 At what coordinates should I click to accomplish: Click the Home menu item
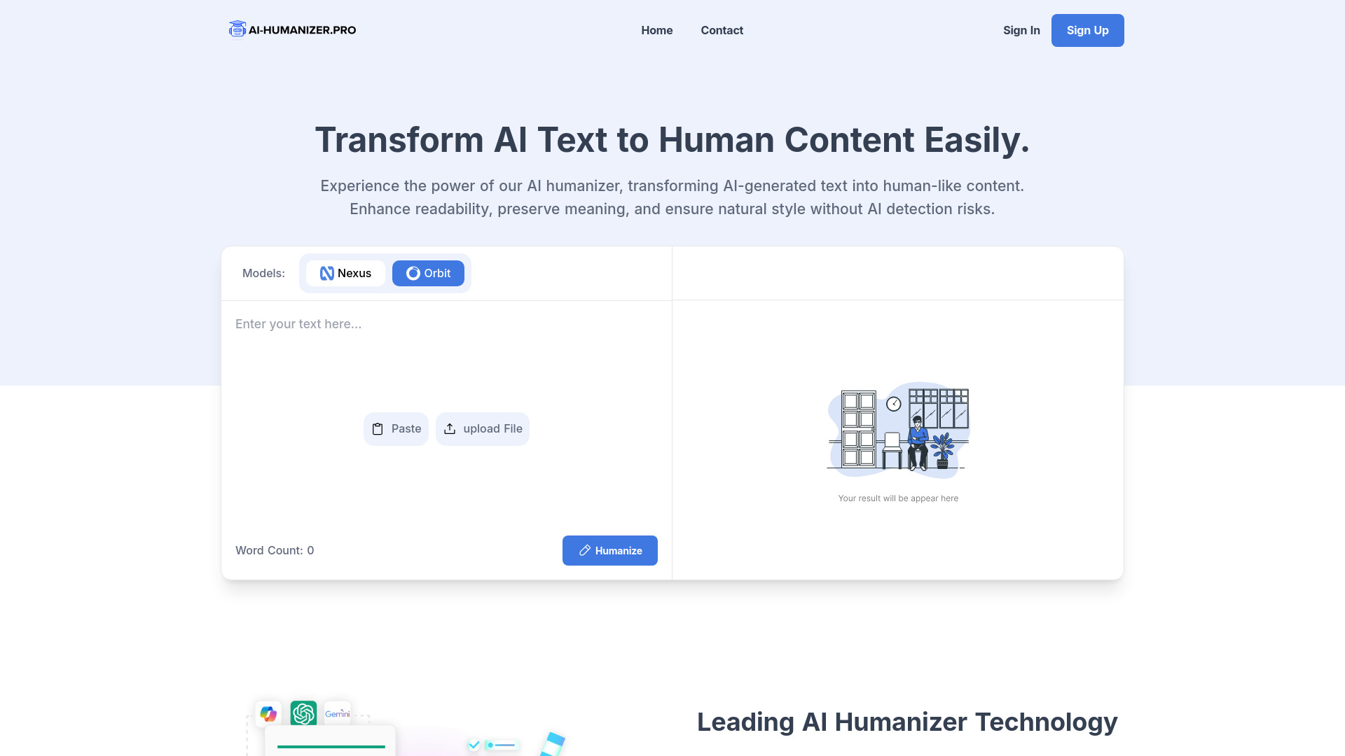coord(657,29)
